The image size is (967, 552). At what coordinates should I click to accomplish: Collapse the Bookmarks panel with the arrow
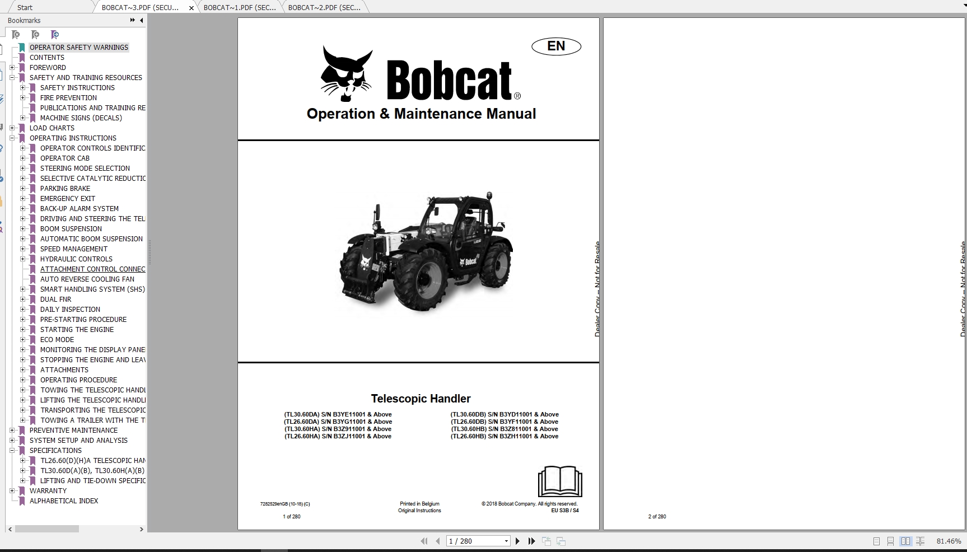click(141, 20)
